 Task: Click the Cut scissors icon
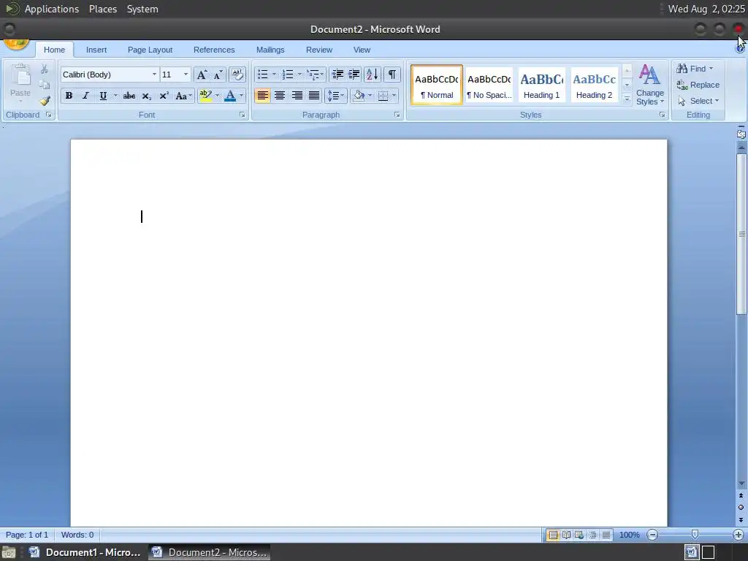point(44,69)
